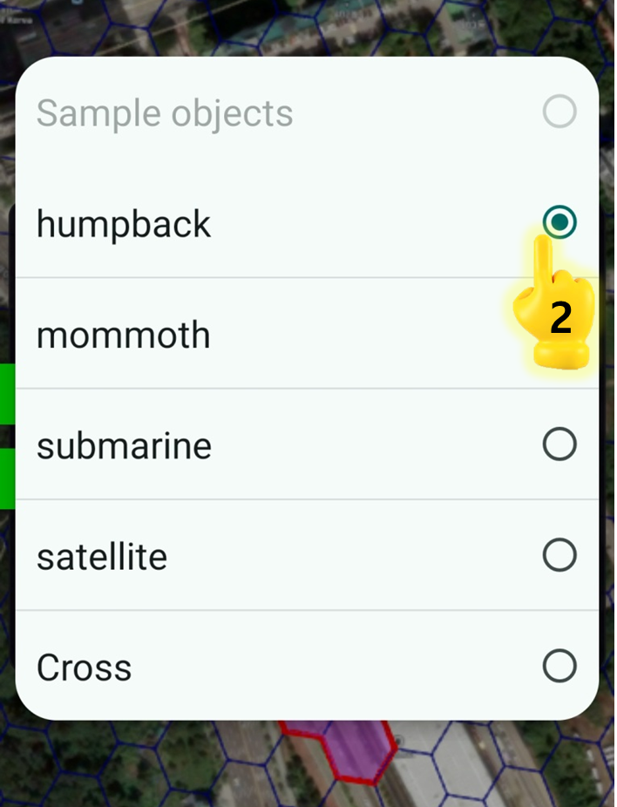Select the "submarine" label text
Viewport: 617px width, 807px height.
[x=124, y=445]
